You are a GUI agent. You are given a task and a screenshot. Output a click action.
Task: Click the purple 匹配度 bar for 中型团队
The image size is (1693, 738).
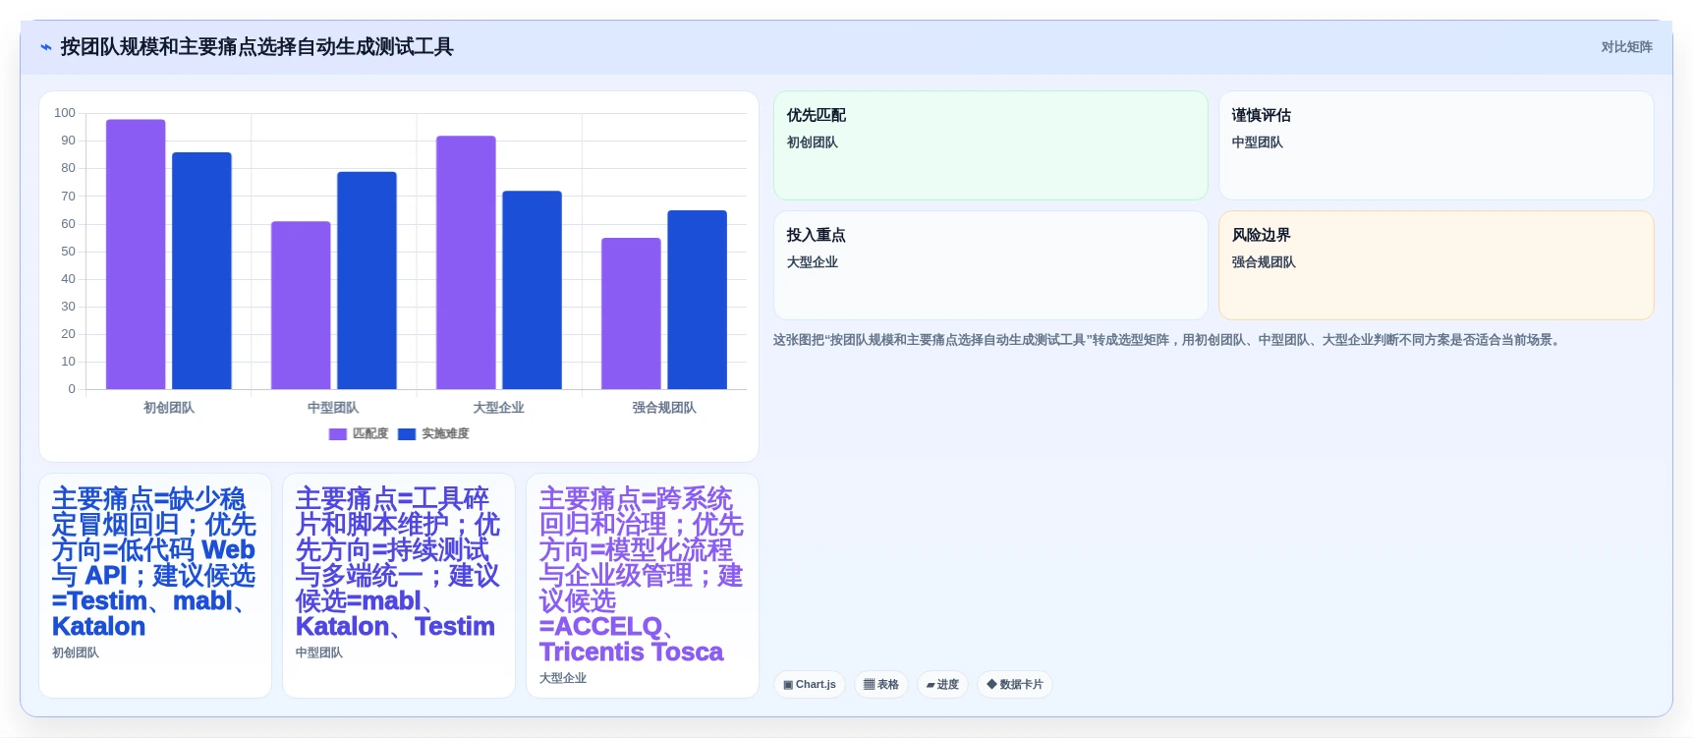tap(301, 306)
